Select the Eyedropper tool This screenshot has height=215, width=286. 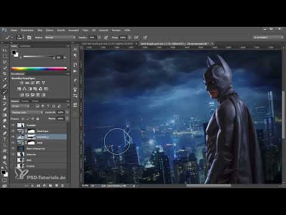[x=4, y=79]
